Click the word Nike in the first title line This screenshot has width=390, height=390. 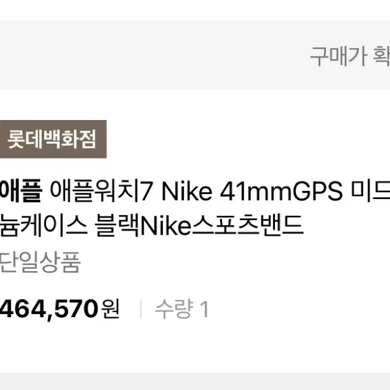(x=187, y=192)
